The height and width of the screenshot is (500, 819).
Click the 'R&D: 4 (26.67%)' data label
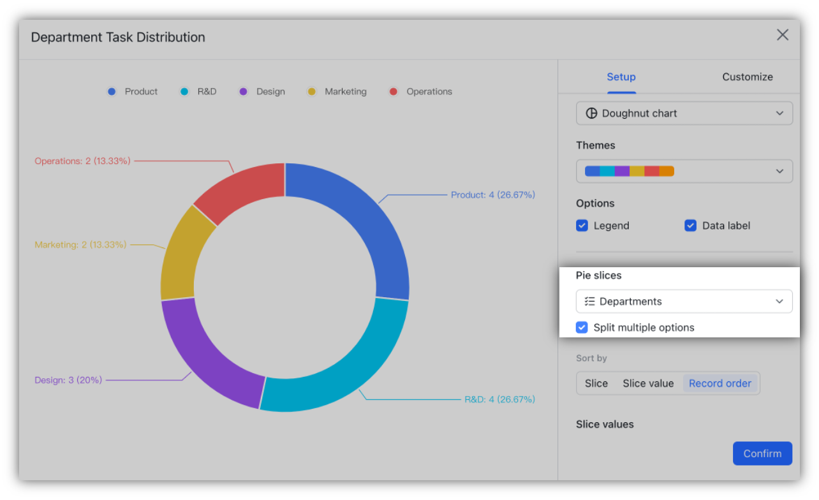tap(499, 400)
